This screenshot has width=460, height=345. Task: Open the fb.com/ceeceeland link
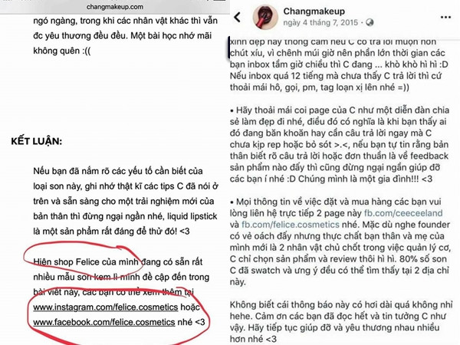tap(403, 213)
